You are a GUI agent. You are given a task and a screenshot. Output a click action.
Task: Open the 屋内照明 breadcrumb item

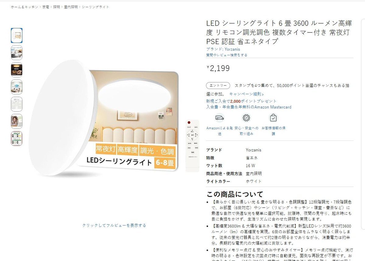point(71,7)
